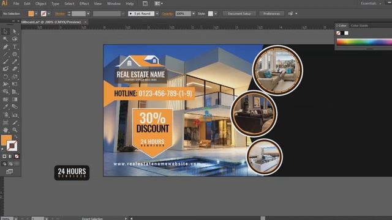Pick the Slice tool
Viewport: 392px width, 220px height.
coord(15,122)
